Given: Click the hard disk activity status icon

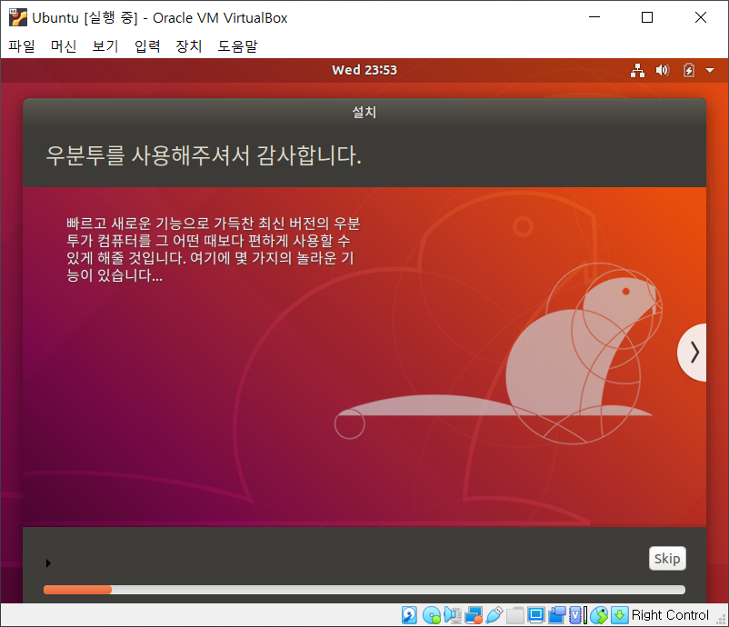Looking at the screenshot, I should pos(409,615).
